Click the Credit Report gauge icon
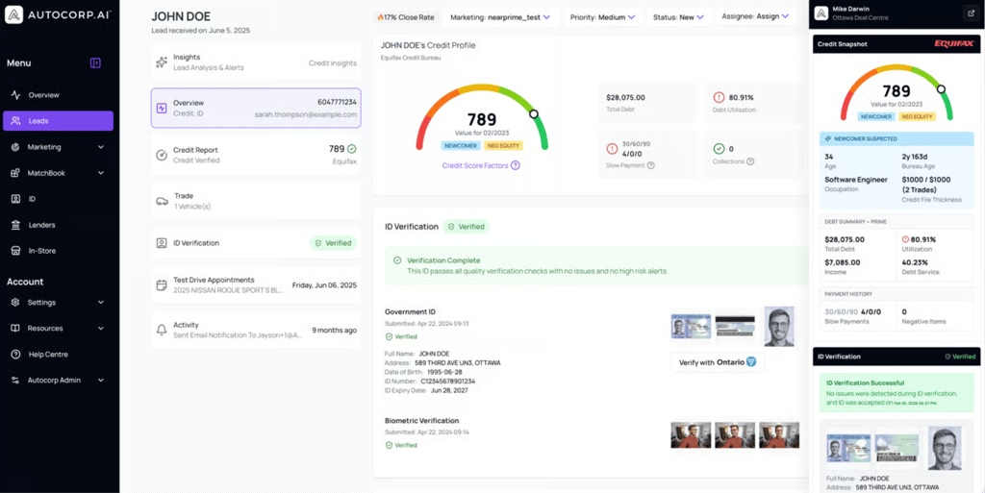The height and width of the screenshot is (493, 985). coord(162,155)
